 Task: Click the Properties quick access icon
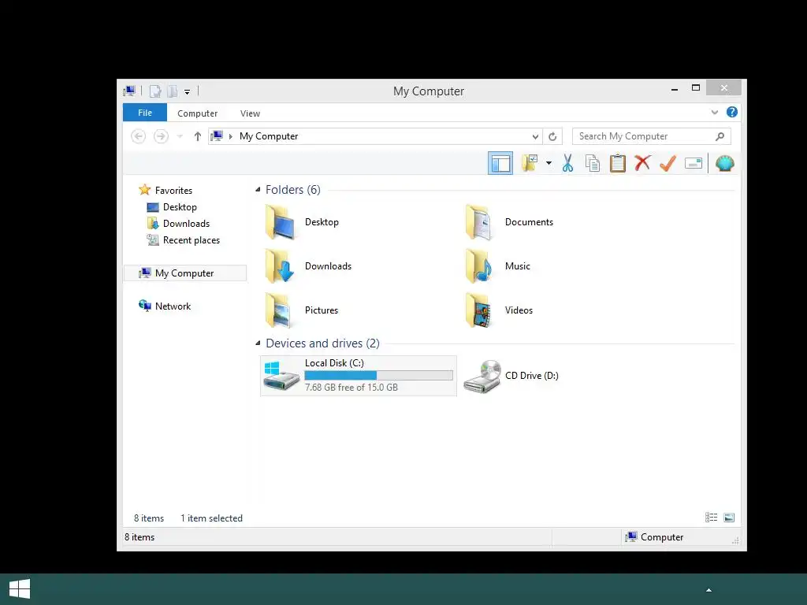155,91
